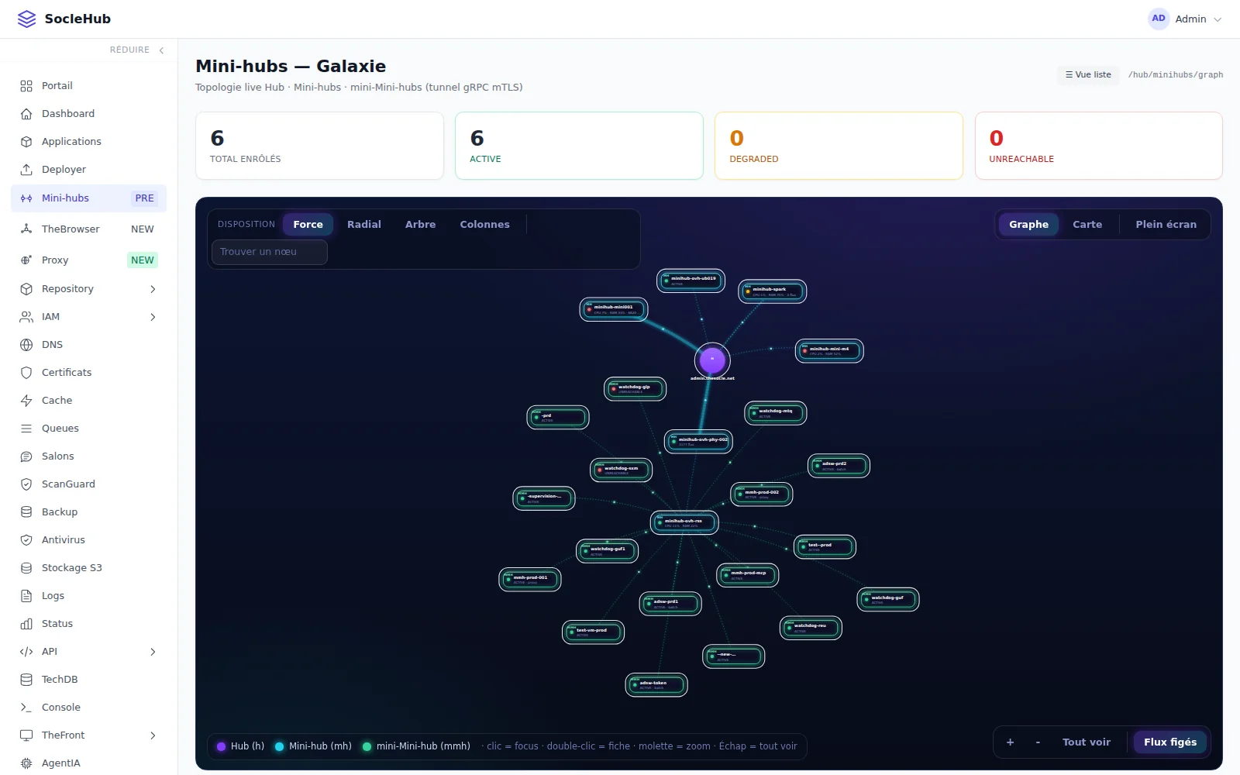This screenshot has height=775, width=1240.
Task: Open the Dashboard menu item
Action: point(88,114)
